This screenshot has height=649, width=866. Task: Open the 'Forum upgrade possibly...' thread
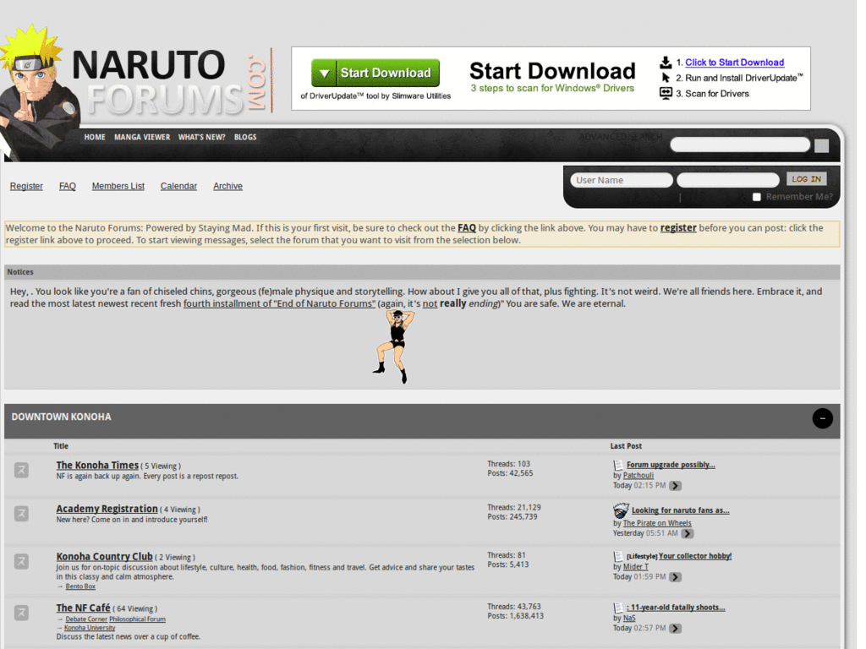coord(671,465)
